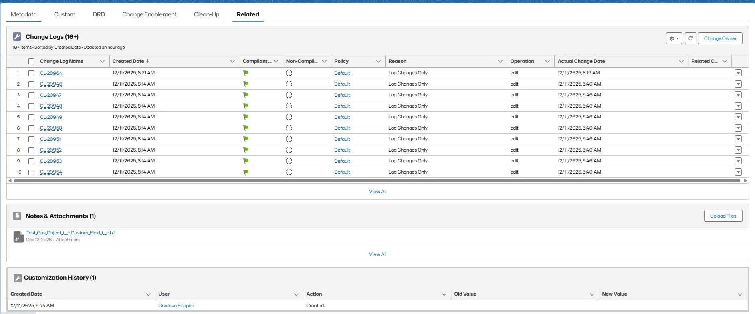Click the Customization History wrench icon

[x=18, y=278]
